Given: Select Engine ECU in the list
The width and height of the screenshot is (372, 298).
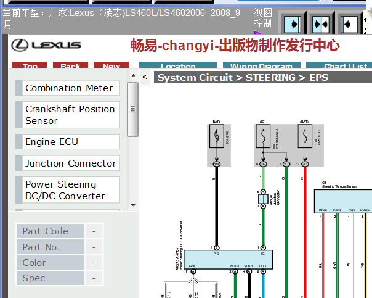Looking at the screenshot, I should (x=68, y=142).
